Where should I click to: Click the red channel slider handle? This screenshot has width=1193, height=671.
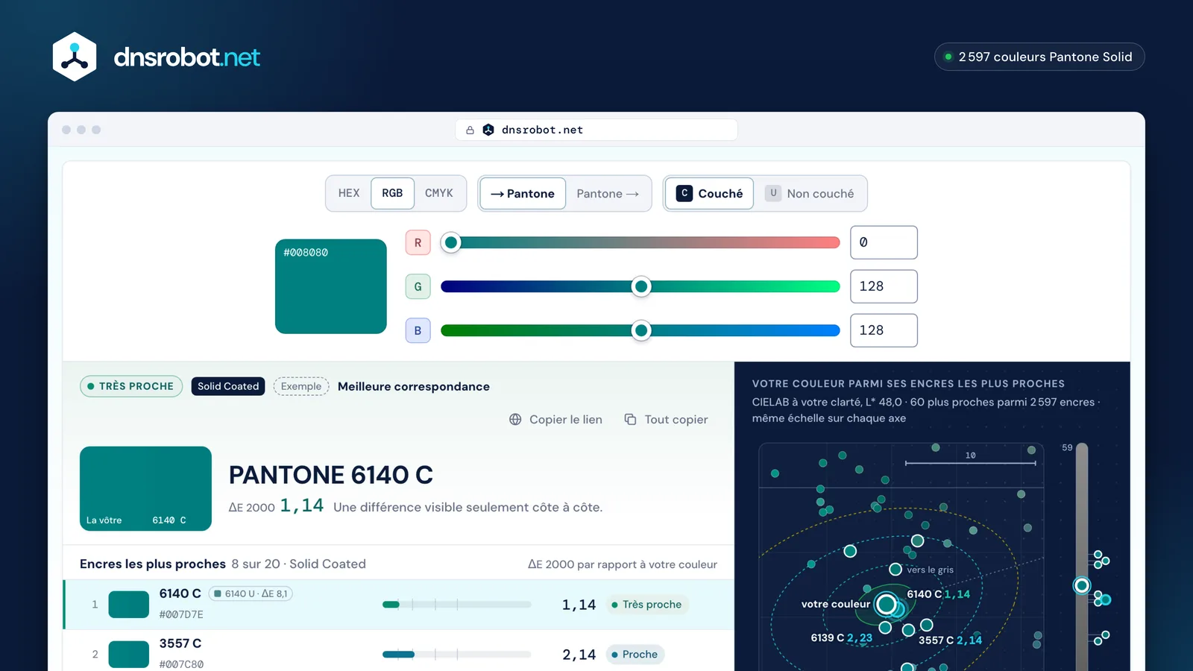(x=450, y=242)
